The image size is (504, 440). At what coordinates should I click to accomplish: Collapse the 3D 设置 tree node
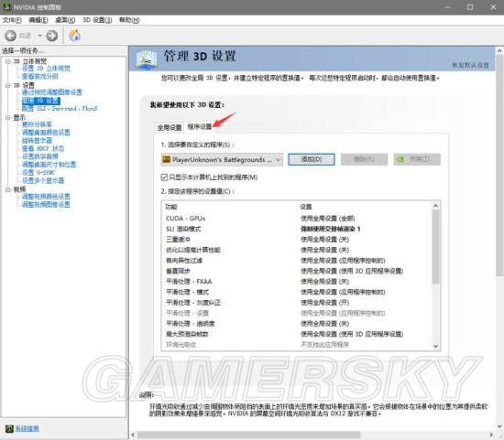7,85
